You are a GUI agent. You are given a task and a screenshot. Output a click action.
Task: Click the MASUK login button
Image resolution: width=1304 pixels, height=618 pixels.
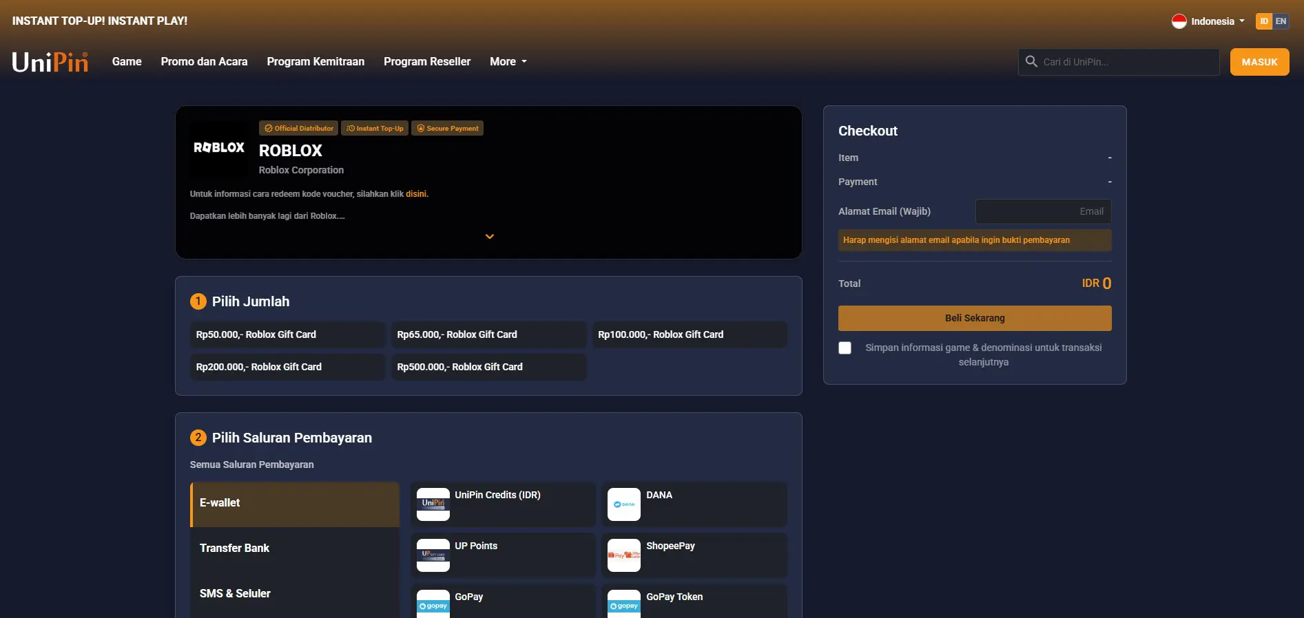[1259, 62]
